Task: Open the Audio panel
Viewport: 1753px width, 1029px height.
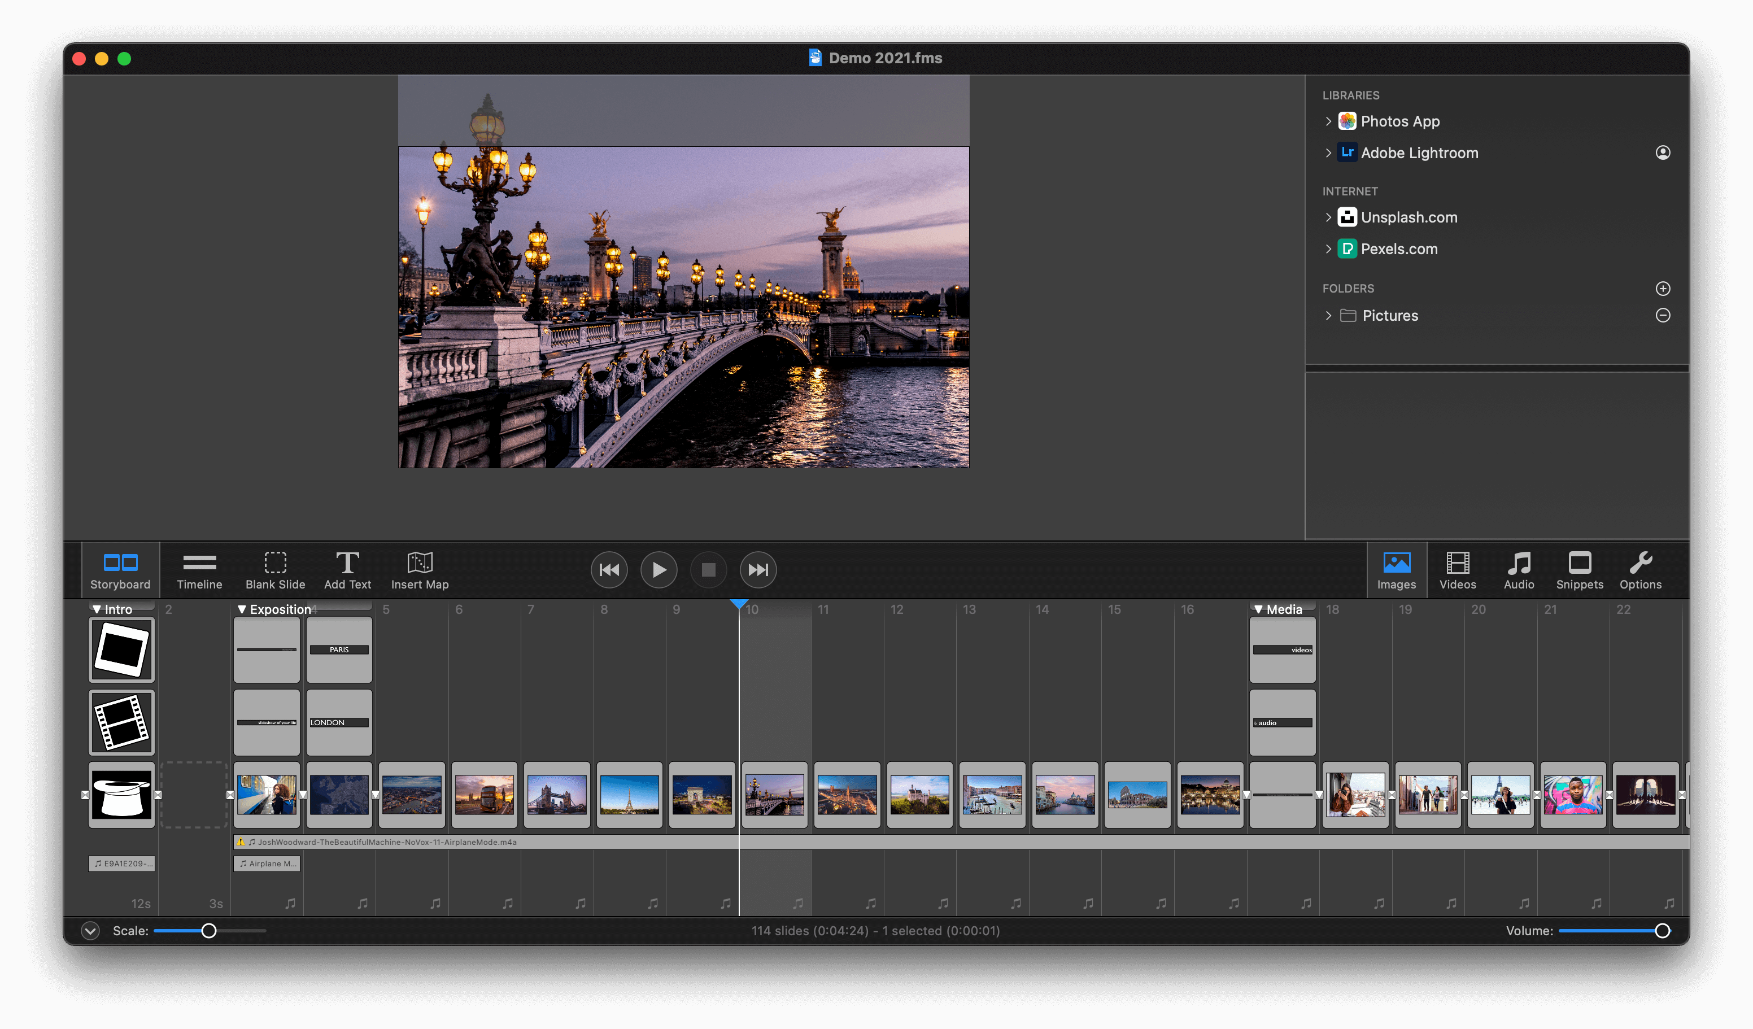Action: tap(1518, 567)
